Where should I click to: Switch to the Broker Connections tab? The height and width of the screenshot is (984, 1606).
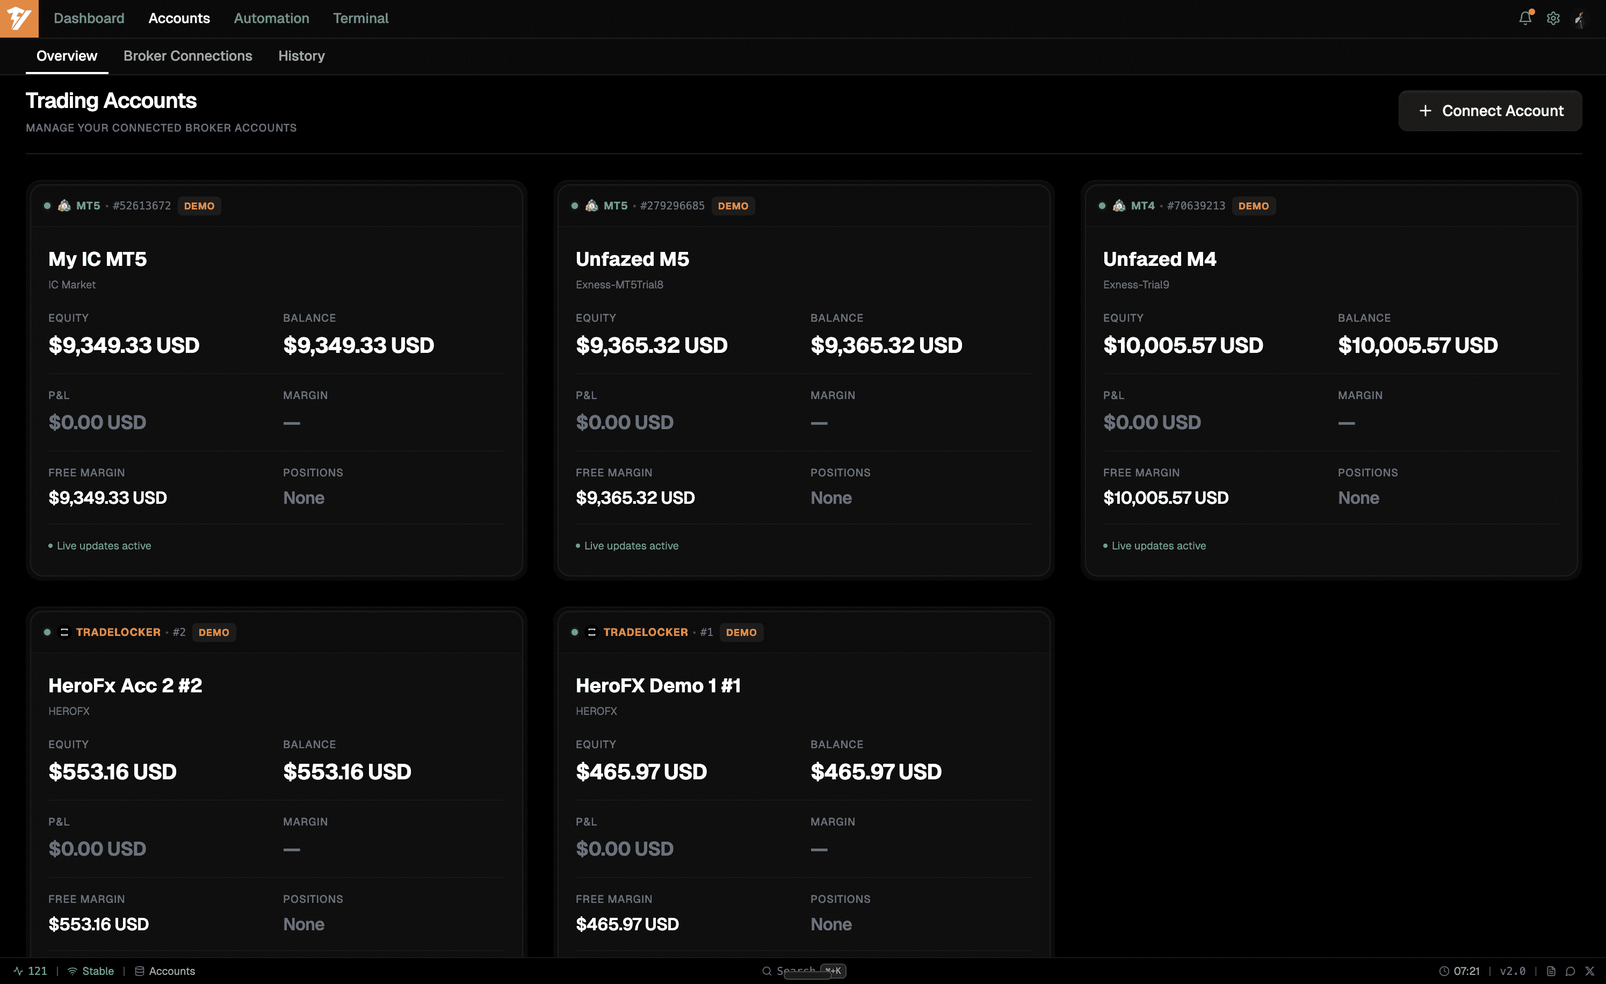[187, 56]
